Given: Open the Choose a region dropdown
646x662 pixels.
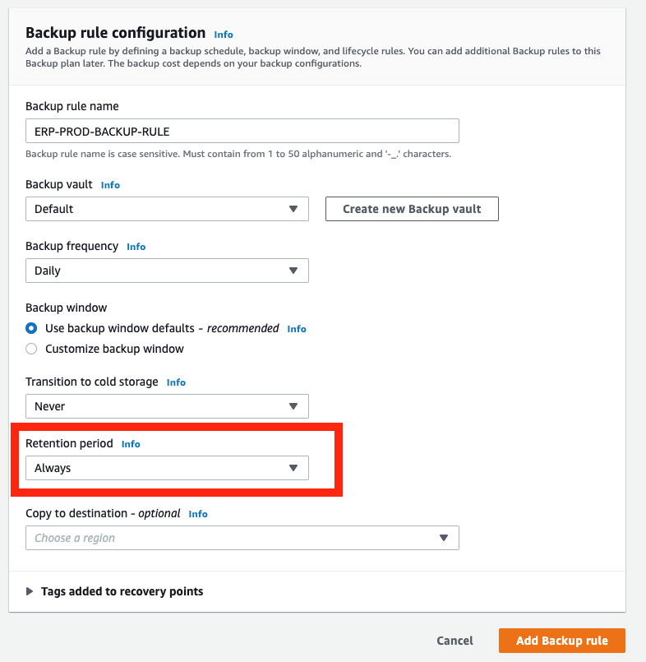Looking at the screenshot, I should point(243,538).
